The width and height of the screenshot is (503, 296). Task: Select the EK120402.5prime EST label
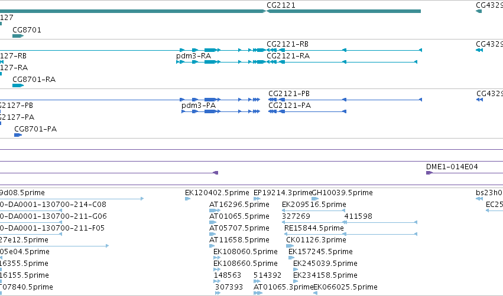click(217, 193)
